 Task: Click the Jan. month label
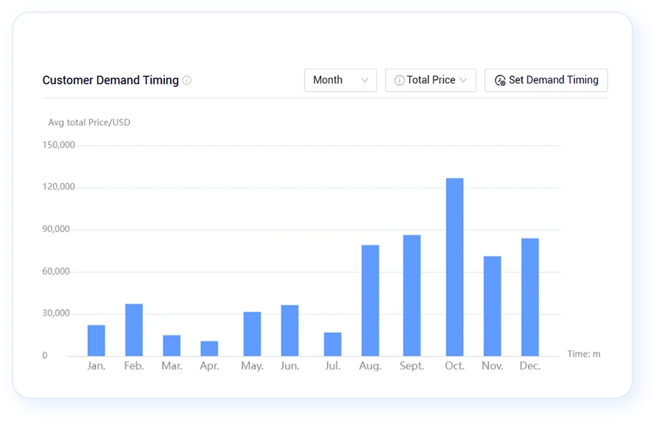tap(96, 366)
